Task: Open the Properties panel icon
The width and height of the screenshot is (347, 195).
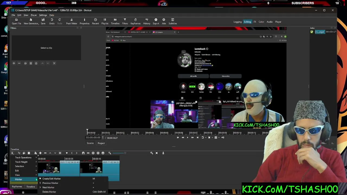Action: pos(84,21)
